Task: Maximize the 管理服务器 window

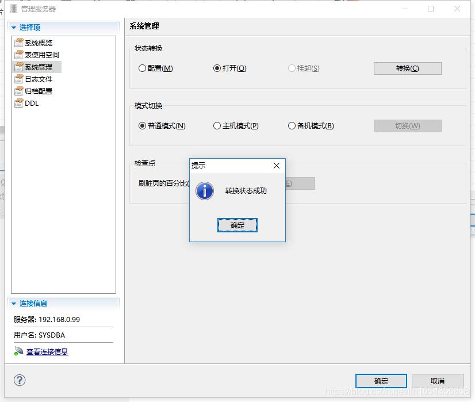Action: tap(431, 9)
